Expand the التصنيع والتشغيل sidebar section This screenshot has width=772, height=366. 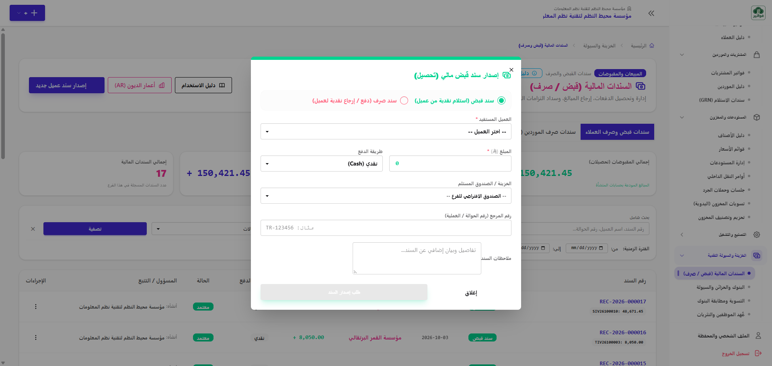682,235
